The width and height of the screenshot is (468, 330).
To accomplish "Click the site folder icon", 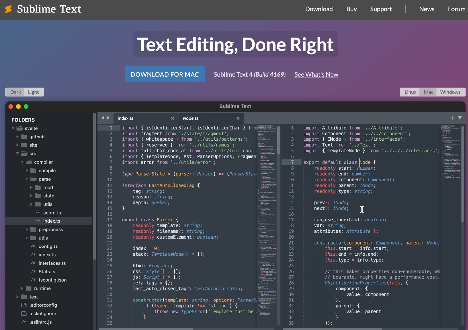I will pos(24,145).
